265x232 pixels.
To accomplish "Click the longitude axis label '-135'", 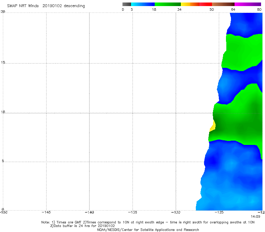I will tap(132, 212).
